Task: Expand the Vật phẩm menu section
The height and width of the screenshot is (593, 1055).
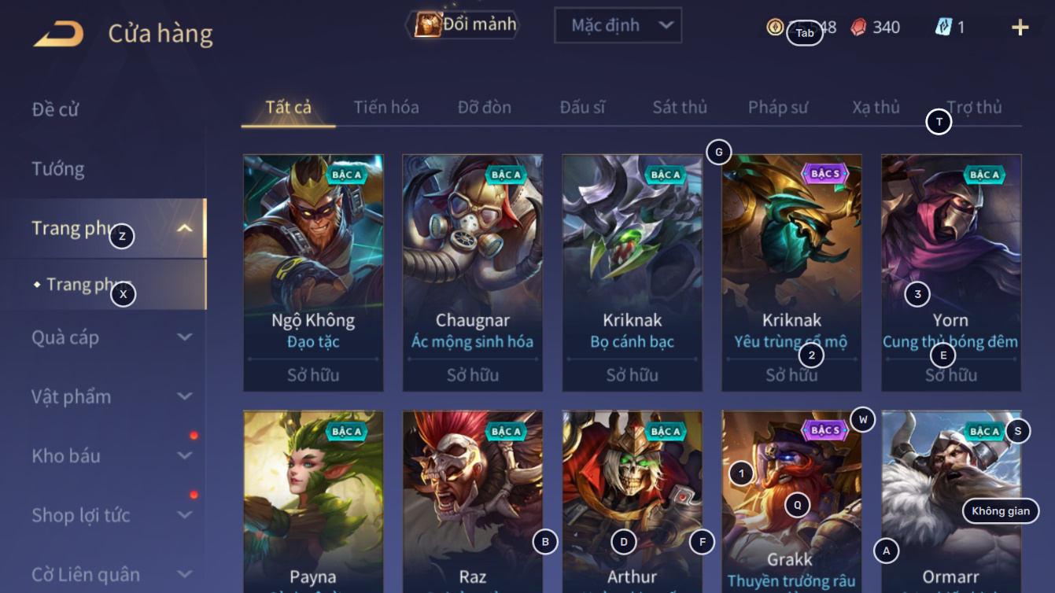Action: point(185,396)
